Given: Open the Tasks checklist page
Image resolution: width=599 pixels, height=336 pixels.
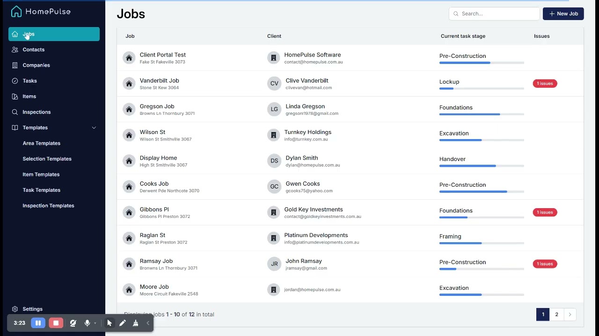Looking at the screenshot, I should pos(29,81).
